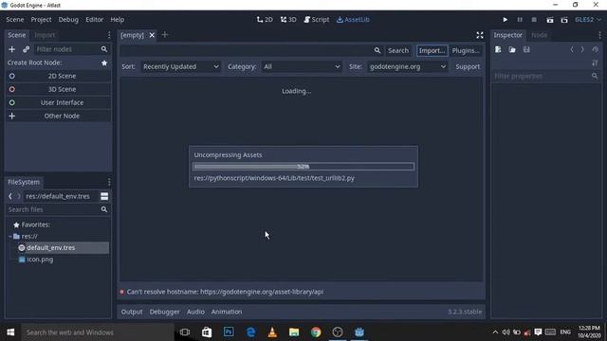Go back in FileSystem path history
Image resolution: width=607 pixels, height=341 pixels.
tap(10, 196)
